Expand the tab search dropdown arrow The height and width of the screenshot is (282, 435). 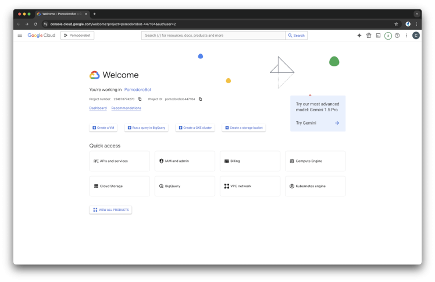click(x=417, y=14)
